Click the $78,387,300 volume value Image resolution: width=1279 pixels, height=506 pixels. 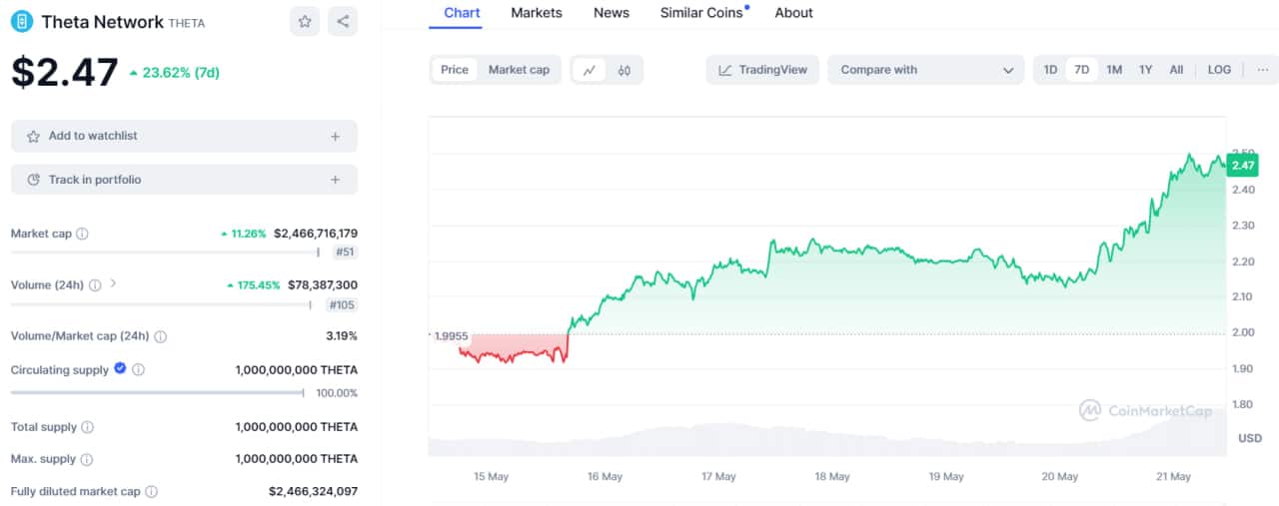coord(323,285)
